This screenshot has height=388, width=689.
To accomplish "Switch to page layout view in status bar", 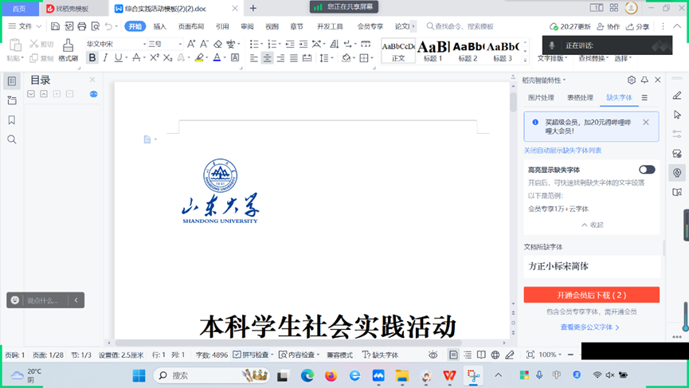I will click(453, 355).
